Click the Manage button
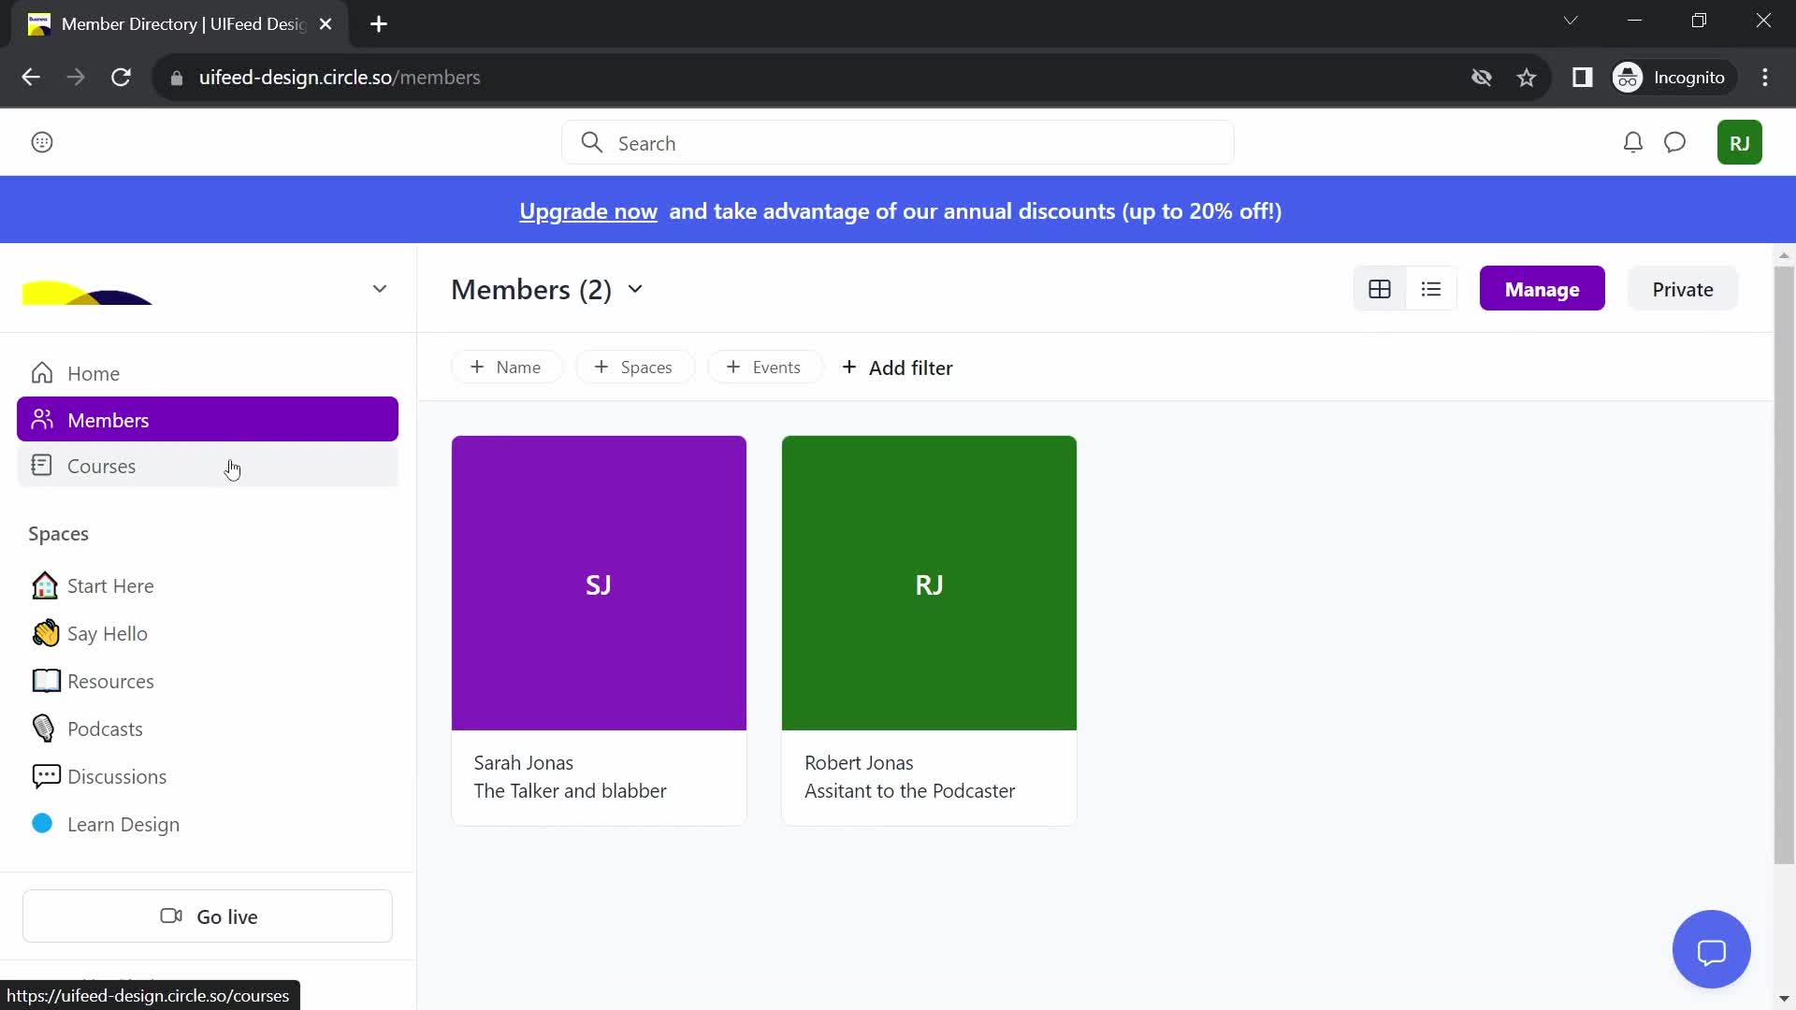Viewport: 1796px width, 1010px height. tap(1542, 289)
